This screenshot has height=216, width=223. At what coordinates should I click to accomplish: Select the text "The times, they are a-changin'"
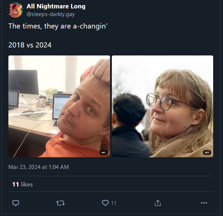[58, 26]
